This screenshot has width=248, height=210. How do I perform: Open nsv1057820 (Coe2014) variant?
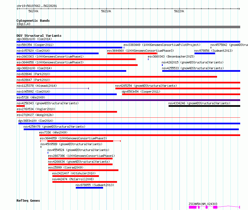[x=33, y=51]
